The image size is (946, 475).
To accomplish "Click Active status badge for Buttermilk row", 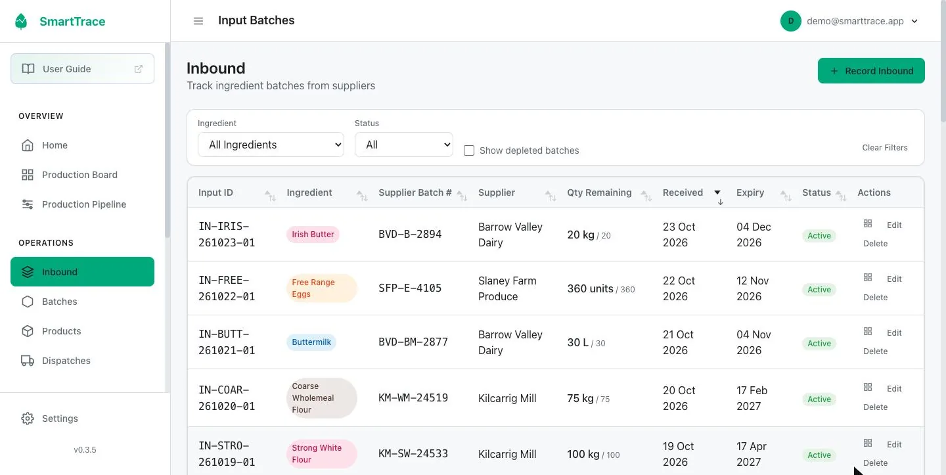I will [819, 344].
